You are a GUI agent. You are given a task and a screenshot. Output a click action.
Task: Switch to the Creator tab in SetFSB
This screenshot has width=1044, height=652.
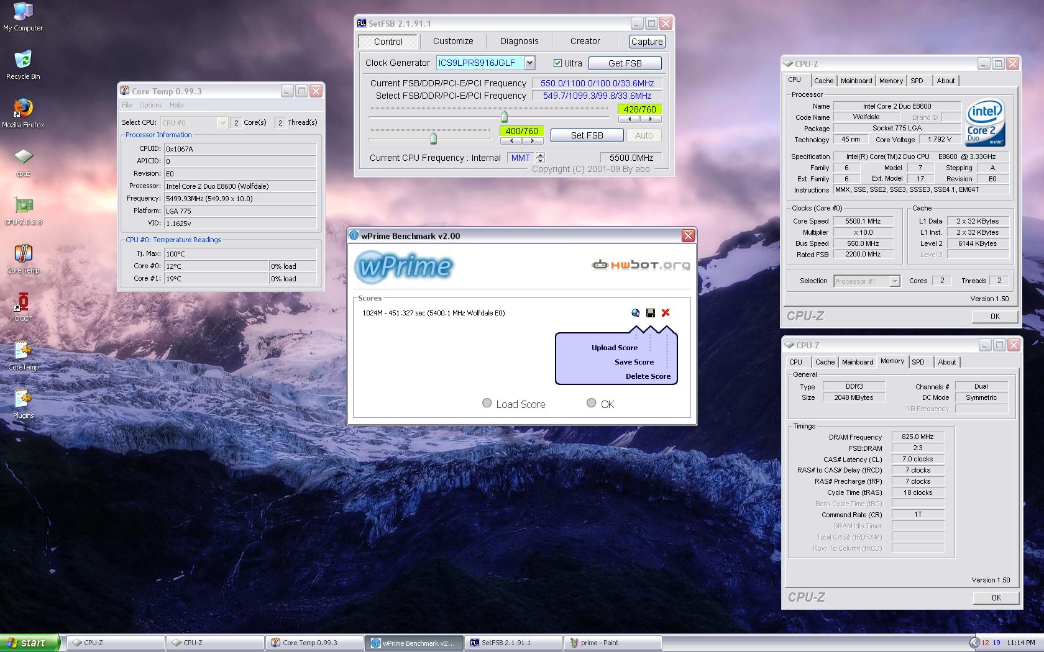(585, 41)
